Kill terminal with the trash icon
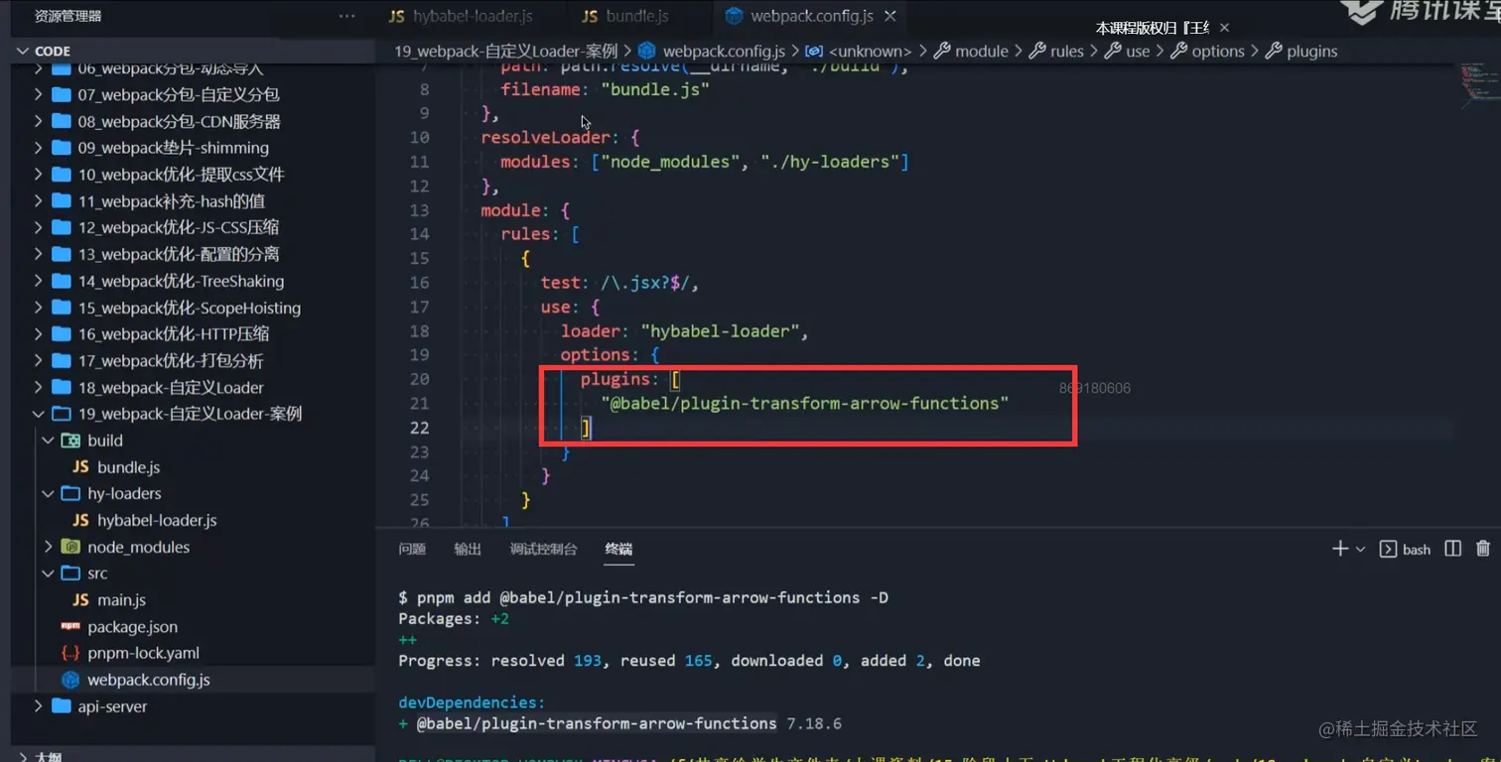This screenshot has width=1501, height=762. [1483, 549]
